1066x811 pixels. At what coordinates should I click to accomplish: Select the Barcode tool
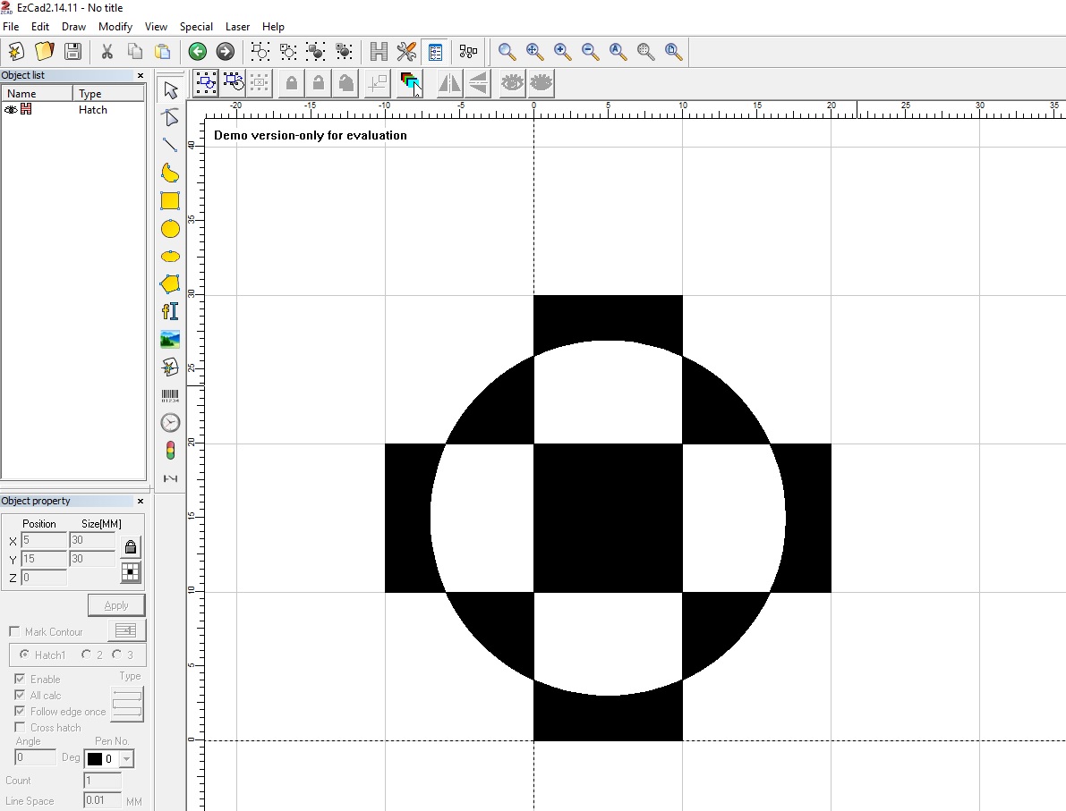(x=170, y=395)
